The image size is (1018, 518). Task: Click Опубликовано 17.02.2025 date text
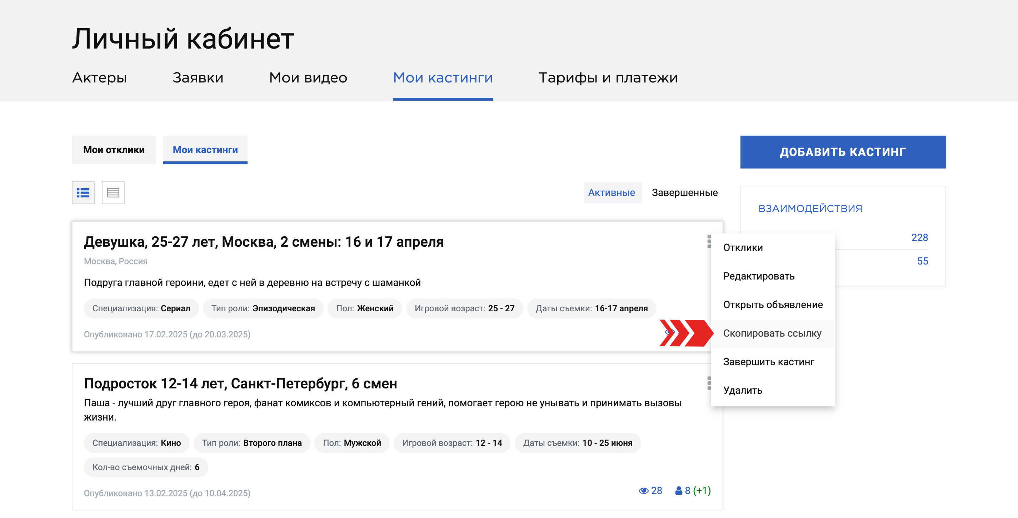pos(167,335)
